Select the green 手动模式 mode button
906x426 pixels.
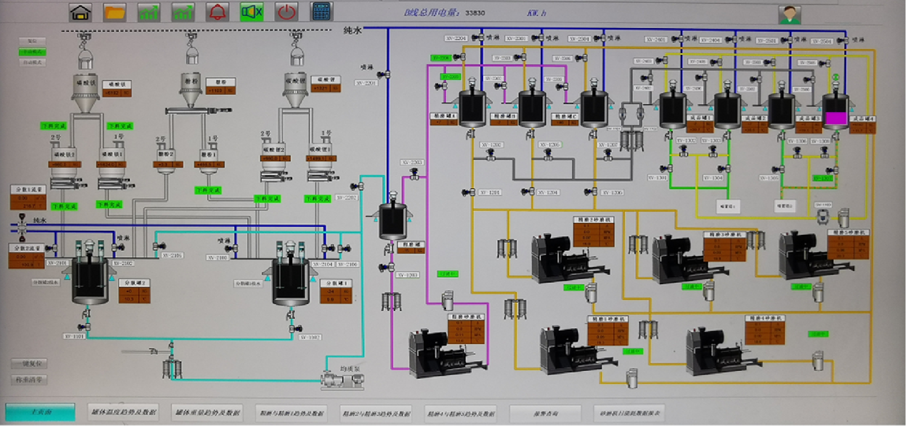(32, 52)
